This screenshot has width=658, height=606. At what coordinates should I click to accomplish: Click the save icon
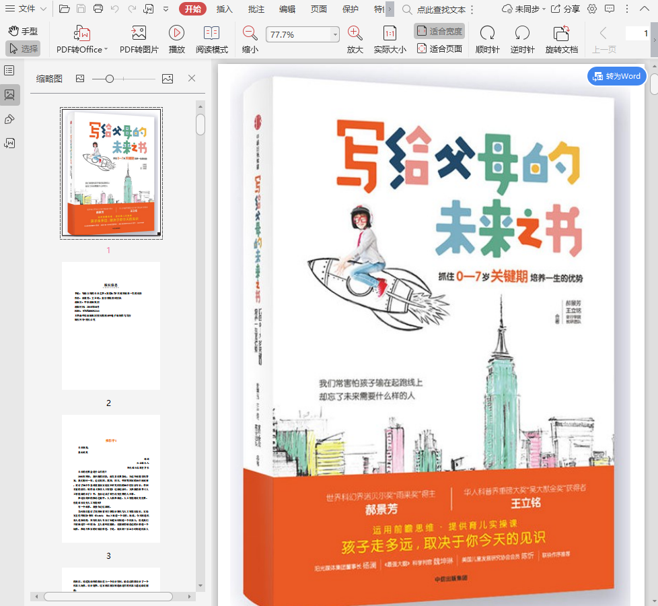tap(81, 8)
